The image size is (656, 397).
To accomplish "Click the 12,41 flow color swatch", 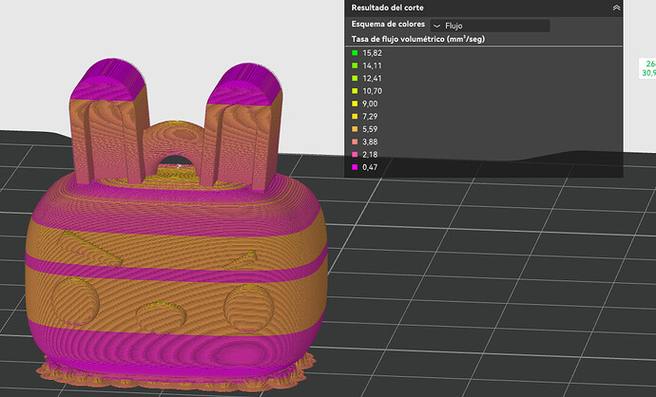I will click(x=355, y=78).
